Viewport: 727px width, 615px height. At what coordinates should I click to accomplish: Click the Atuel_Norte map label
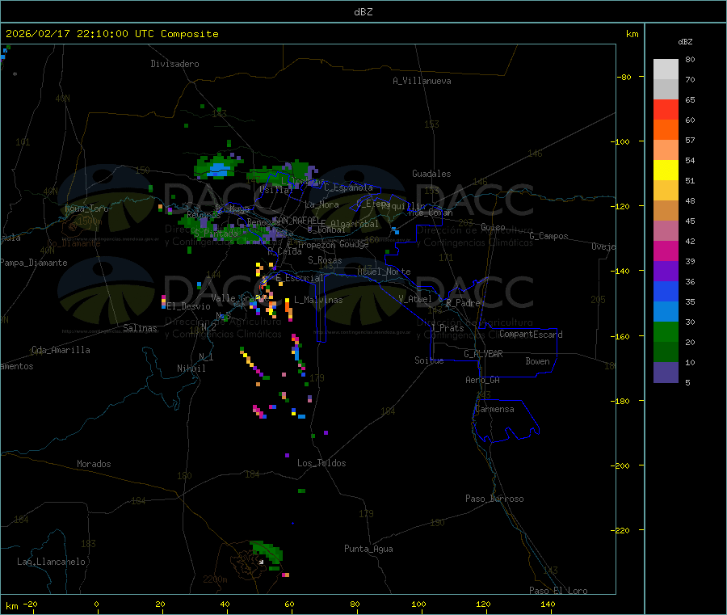pos(384,272)
